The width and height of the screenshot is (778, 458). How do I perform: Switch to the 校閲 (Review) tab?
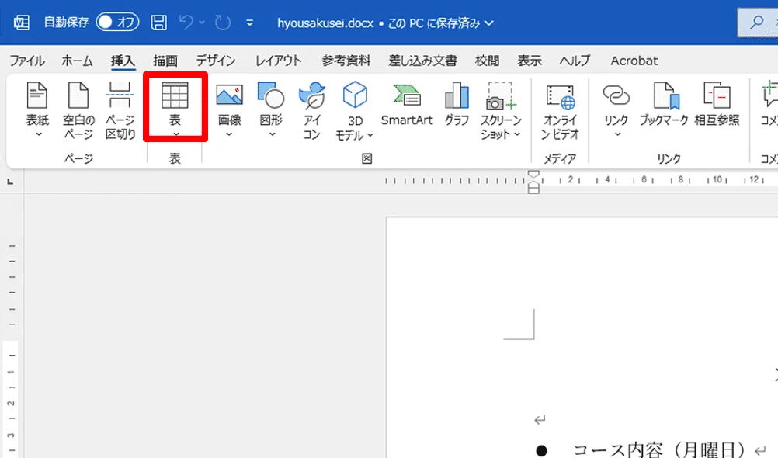488,61
